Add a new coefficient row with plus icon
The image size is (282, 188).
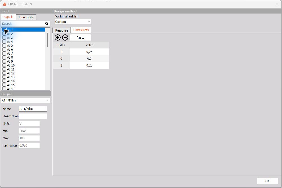58,37
